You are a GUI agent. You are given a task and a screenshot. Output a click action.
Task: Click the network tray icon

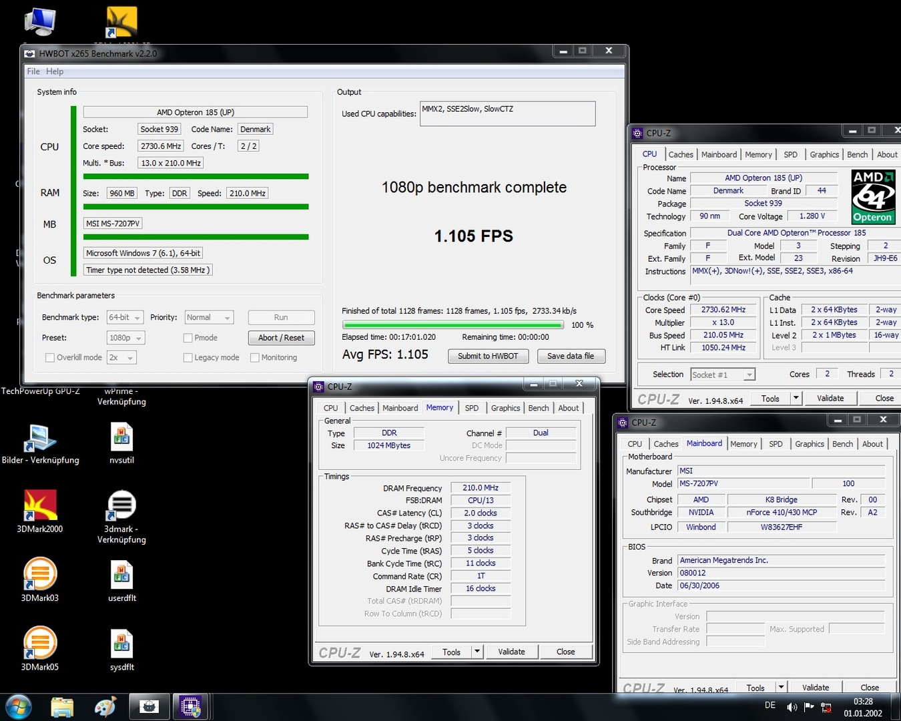coord(826,707)
